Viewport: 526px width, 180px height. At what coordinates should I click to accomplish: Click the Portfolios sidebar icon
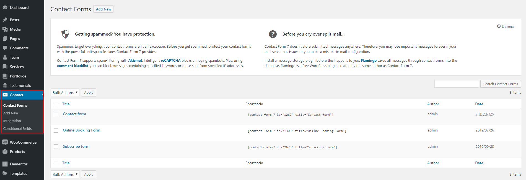[x=5, y=76]
